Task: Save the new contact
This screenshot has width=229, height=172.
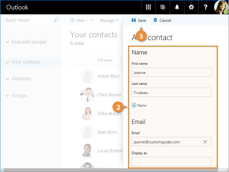Action: pos(139,20)
